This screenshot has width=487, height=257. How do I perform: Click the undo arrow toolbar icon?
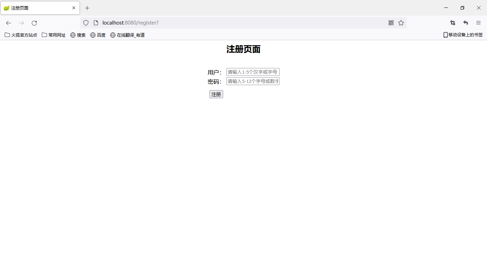click(466, 23)
